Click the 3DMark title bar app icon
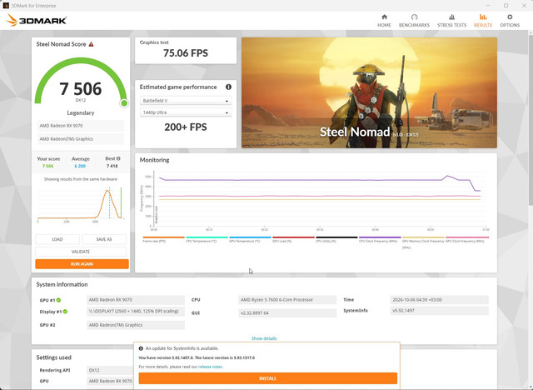Screen dimensions: 533x390 pos(6,6)
